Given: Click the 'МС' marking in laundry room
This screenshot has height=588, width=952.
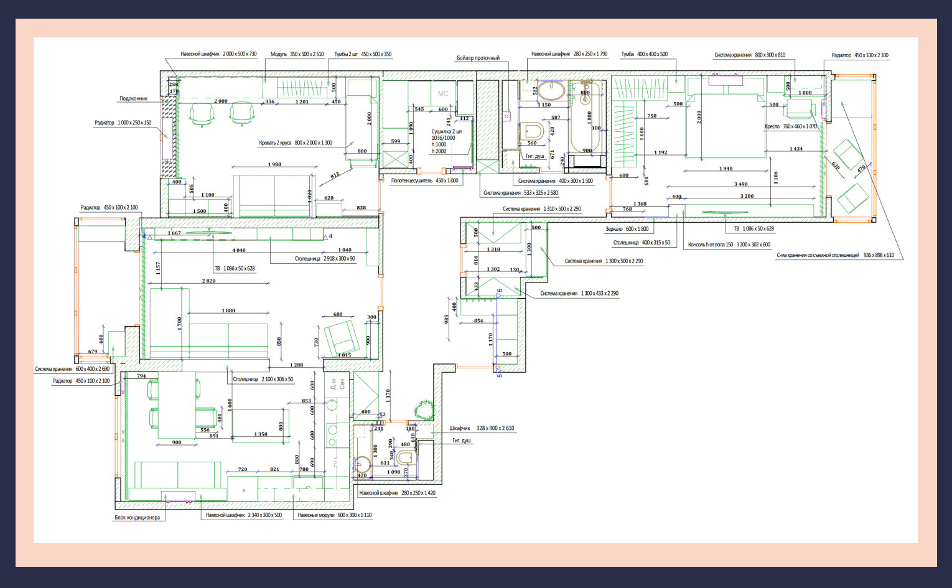Looking at the screenshot, I should [x=443, y=94].
